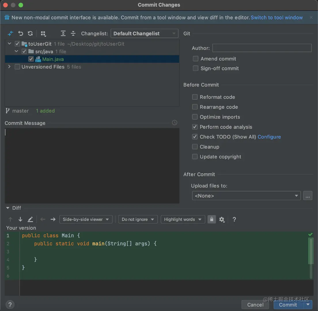Click the previous file left arrow
Viewport: 318px width, 311px height.
[x=43, y=219]
